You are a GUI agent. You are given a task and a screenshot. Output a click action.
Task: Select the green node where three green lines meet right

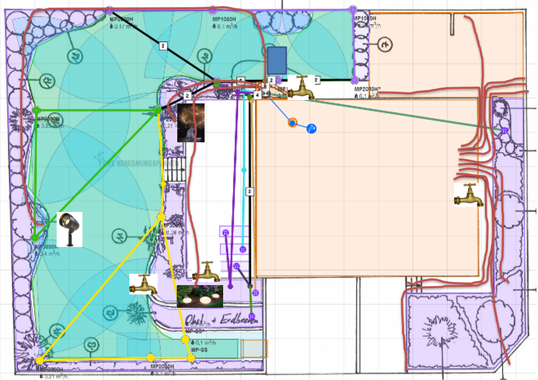158,110
